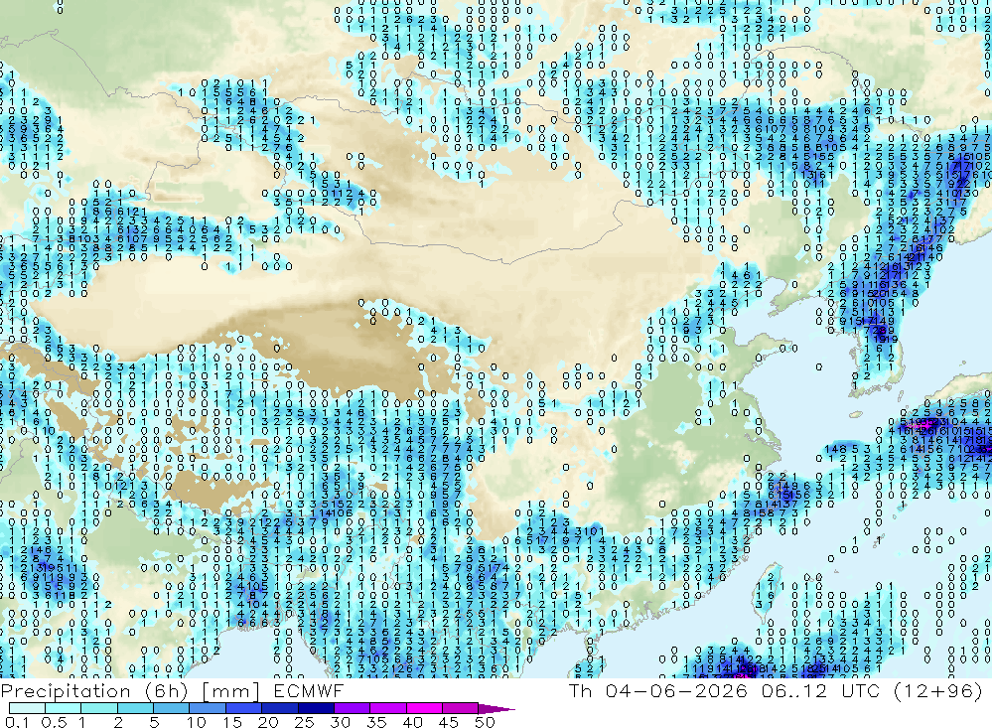Click the legend value "20"
The height and width of the screenshot is (728, 993).
tap(268, 722)
